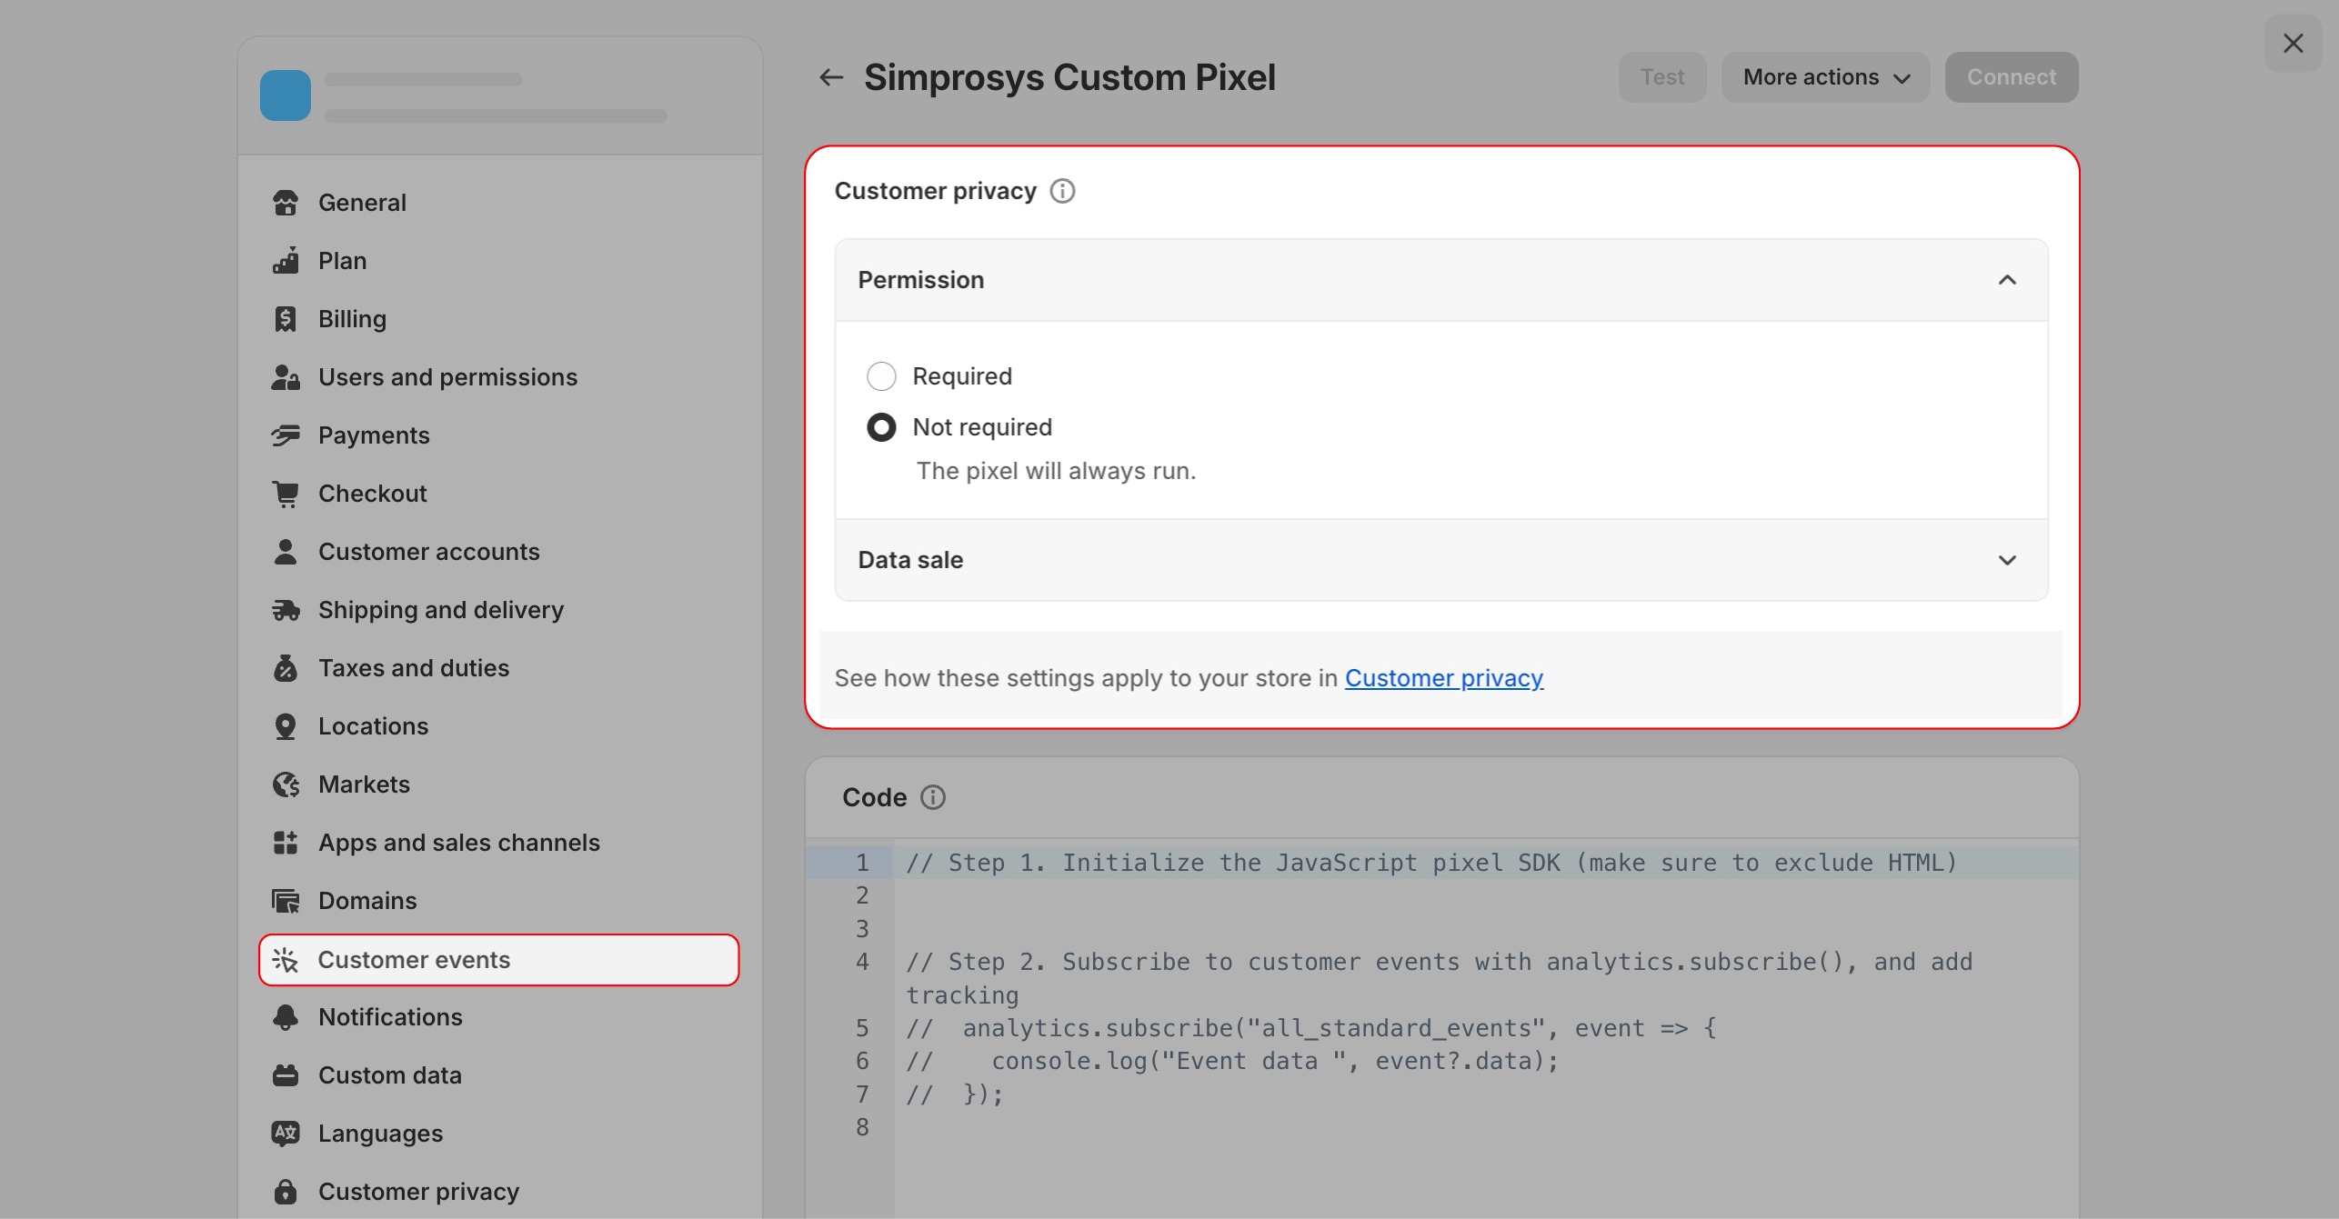Click the Languages icon

pos(286,1134)
